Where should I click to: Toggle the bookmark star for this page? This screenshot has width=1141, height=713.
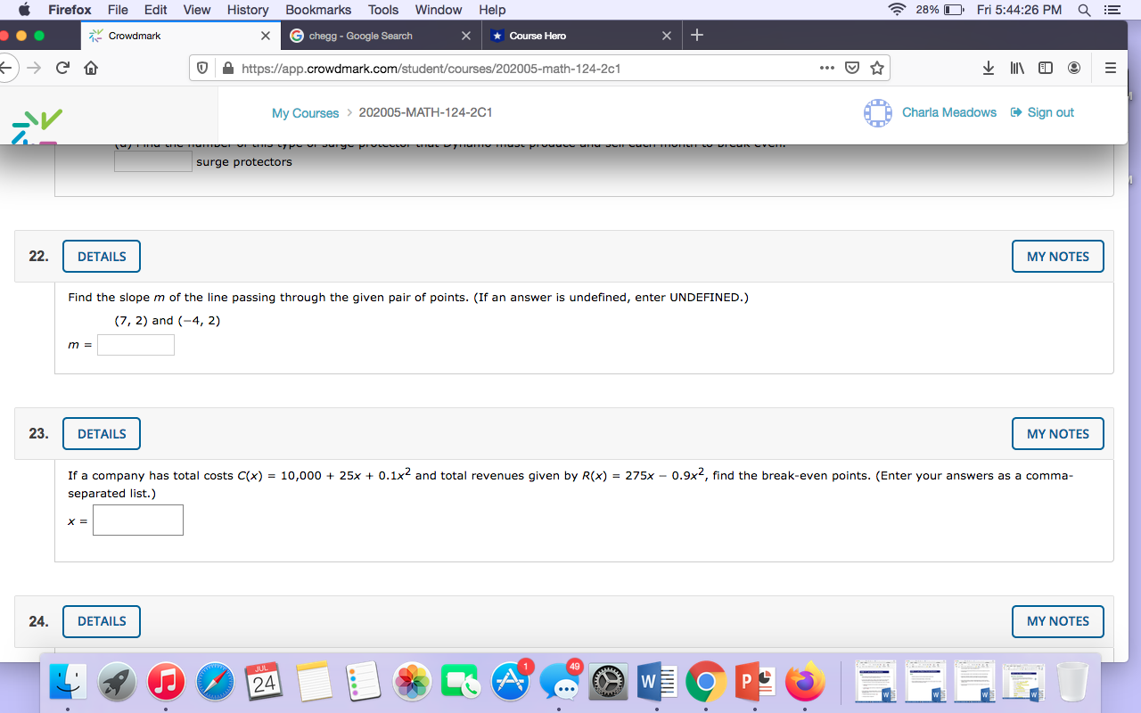(876, 67)
